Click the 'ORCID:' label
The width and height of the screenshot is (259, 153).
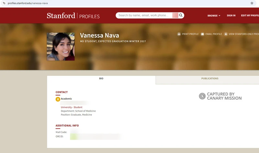(60, 136)
